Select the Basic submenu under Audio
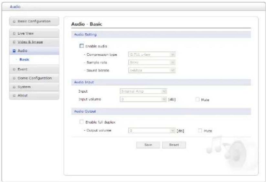 25,60
